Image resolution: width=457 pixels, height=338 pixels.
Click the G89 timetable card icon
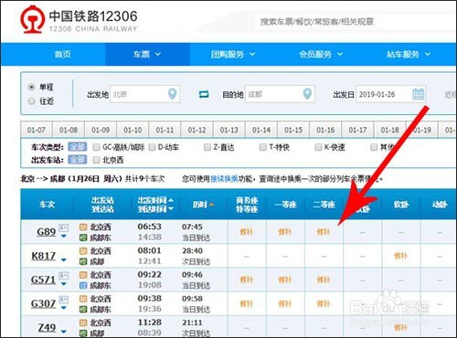[64, 227]
